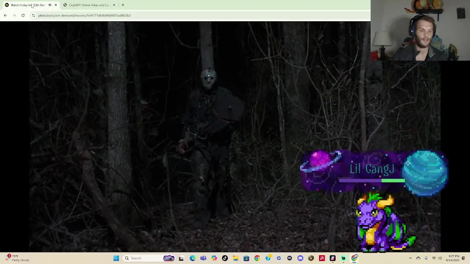470x264 pixels.
Task: Open World of Warcraft from the taskbar
Action: 311,258
